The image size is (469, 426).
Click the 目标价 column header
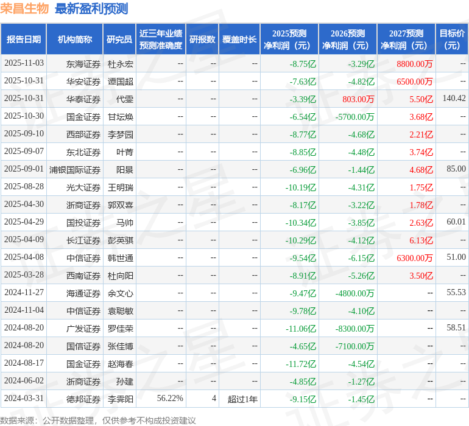[x=452, y=40]
